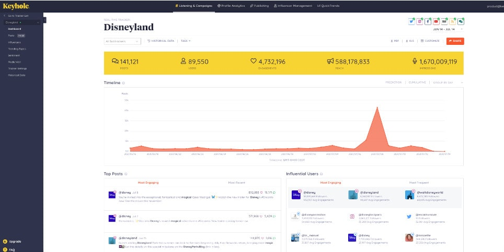This screenshot has height=252, width=504.
Task: Click the @mmiethe user avatar
Action: click(409, 237)
